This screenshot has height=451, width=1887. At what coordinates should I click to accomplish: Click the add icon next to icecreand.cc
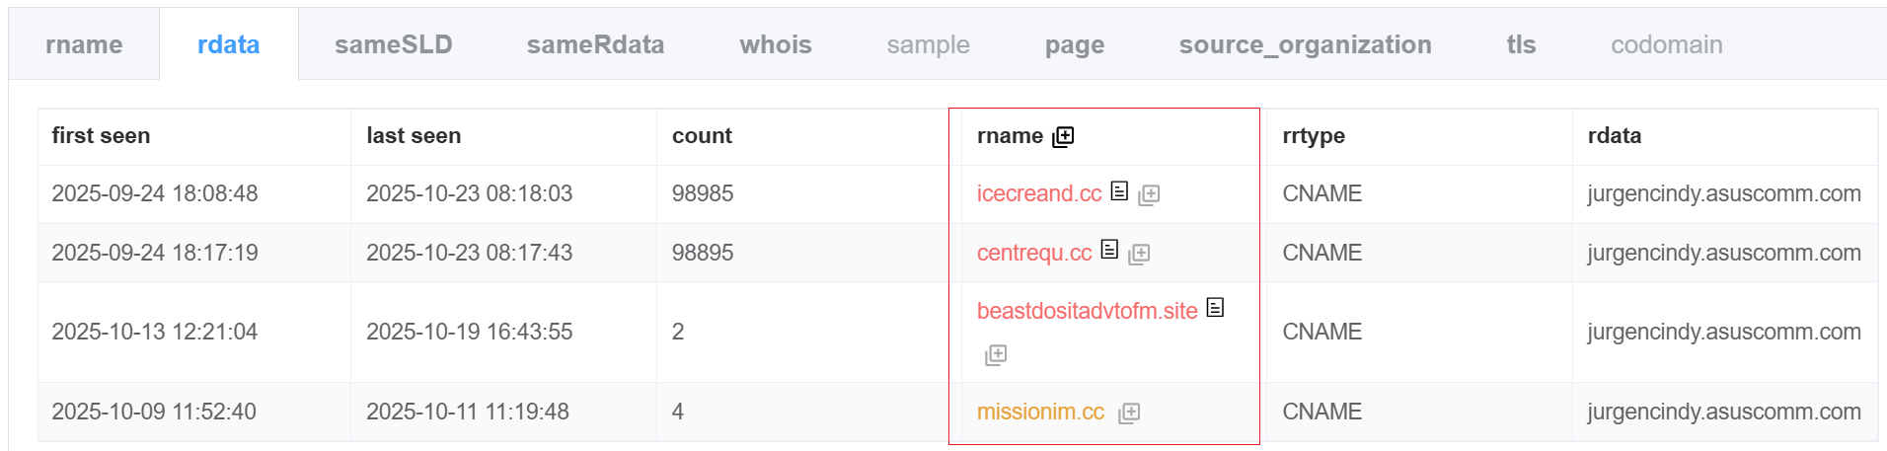tap(1149, 195)
